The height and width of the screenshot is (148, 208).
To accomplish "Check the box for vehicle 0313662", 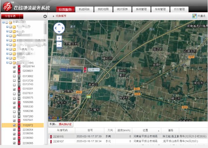I will 14,76.
